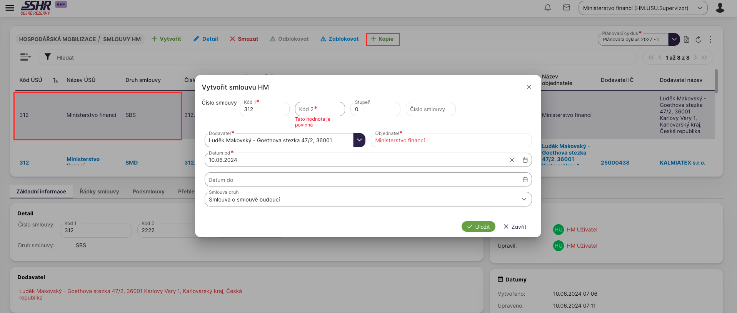737x313 pixels.
Task: Open the messages envelope icon
Action: pyautogui.click(x=567, y=8)
